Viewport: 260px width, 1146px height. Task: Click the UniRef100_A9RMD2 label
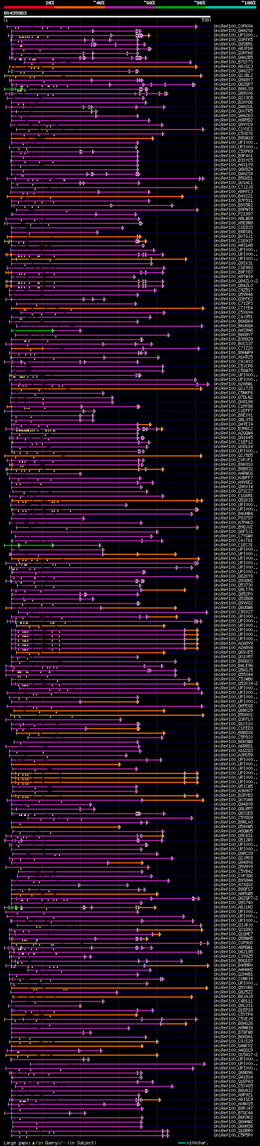pos(233,120)
